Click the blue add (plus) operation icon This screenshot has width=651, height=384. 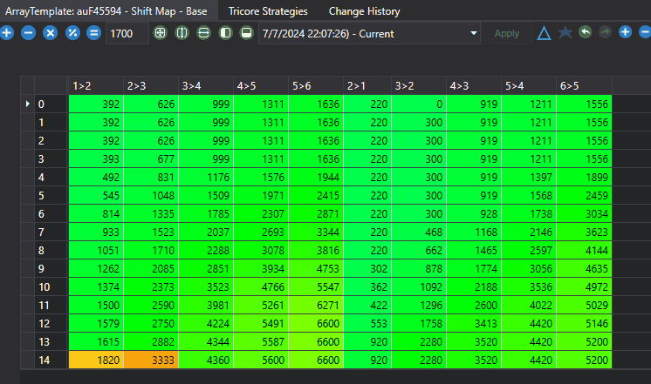coord(6,33)
